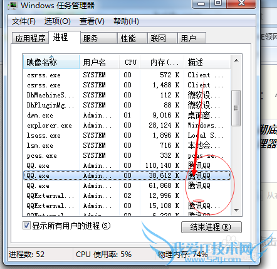The width and height of the screenshot is (277, 269).
Task: Select the csrss.exe row with 1,488 K
Action: [127, 85]
